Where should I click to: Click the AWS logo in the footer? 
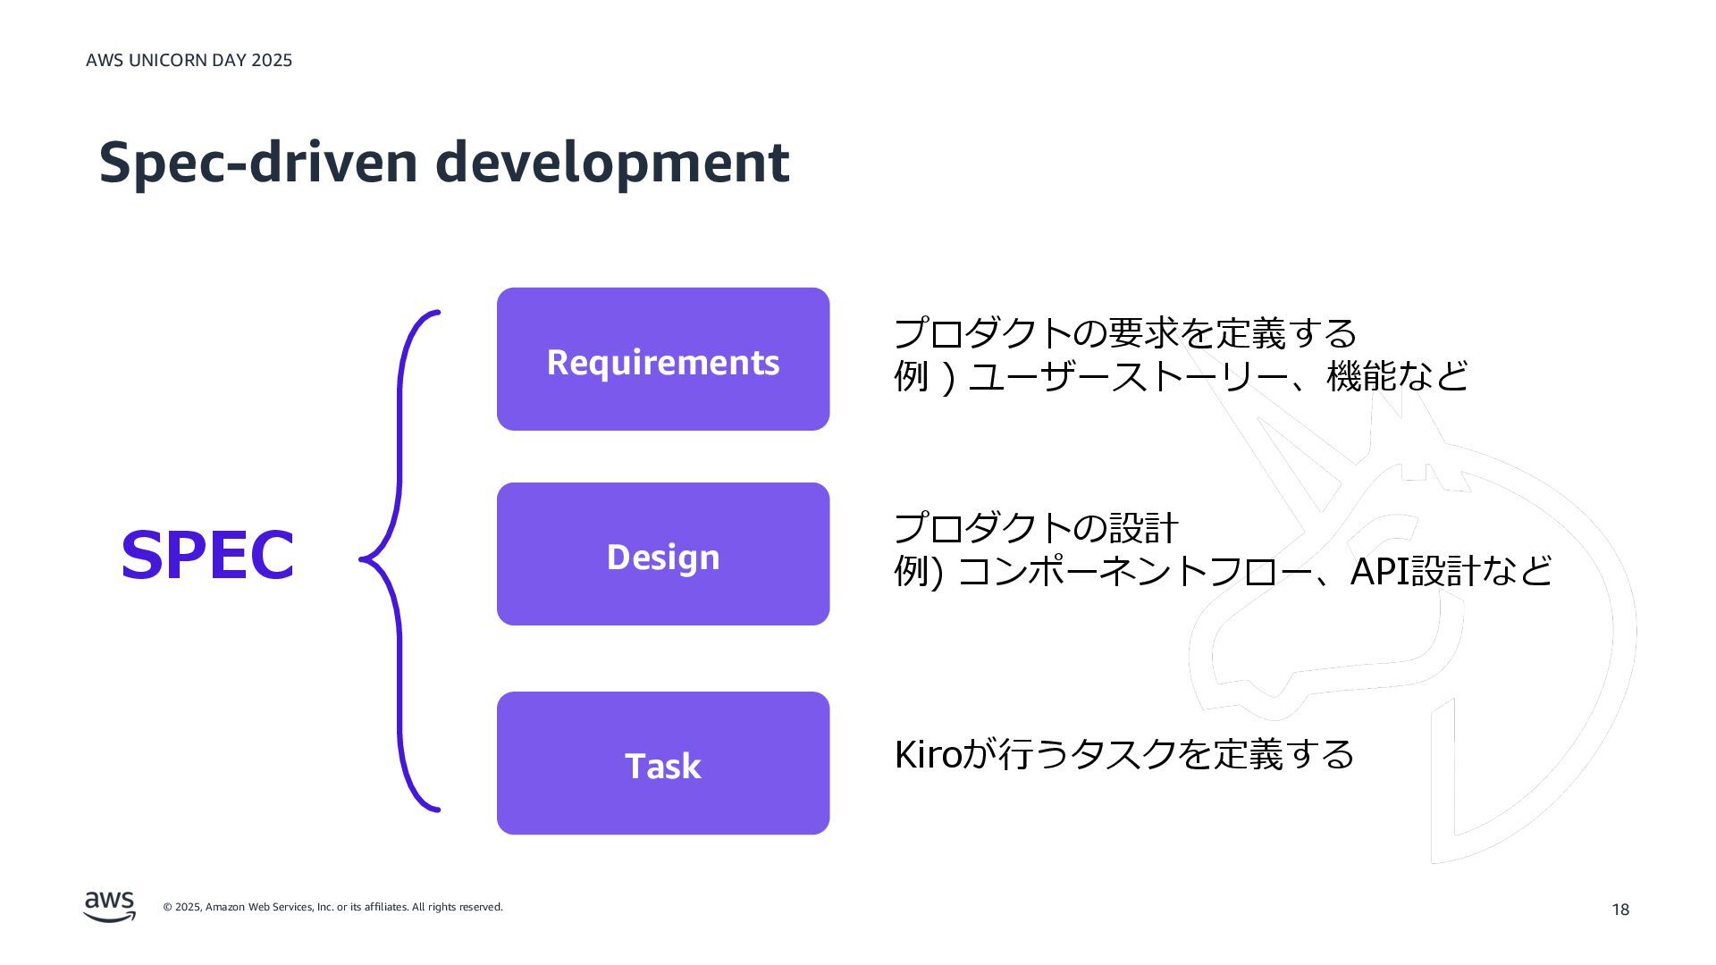110,906
